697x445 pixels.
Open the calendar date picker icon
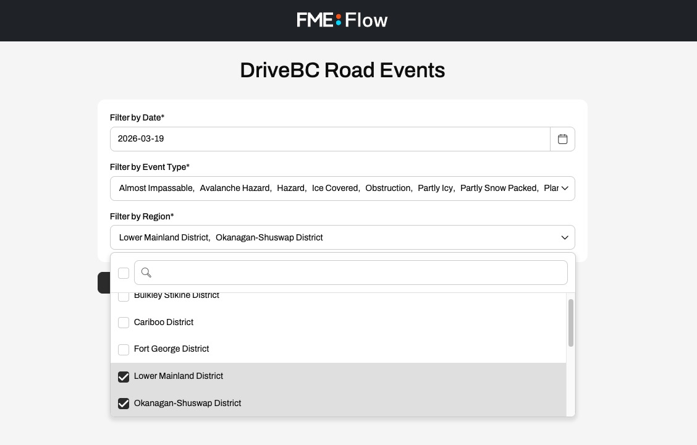[x=562, y=139]
